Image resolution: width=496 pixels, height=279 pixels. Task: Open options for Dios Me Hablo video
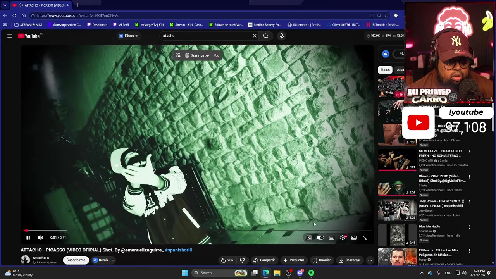pos(470,227)
